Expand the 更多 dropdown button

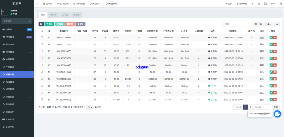click(80, 24)
